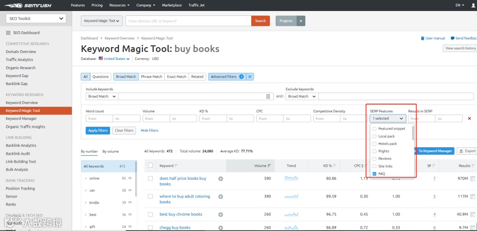Toggle eye icon for 'can' group
The height and width of the screenshot is (231, 477).
pyautogui.click(x=130, y=190)
